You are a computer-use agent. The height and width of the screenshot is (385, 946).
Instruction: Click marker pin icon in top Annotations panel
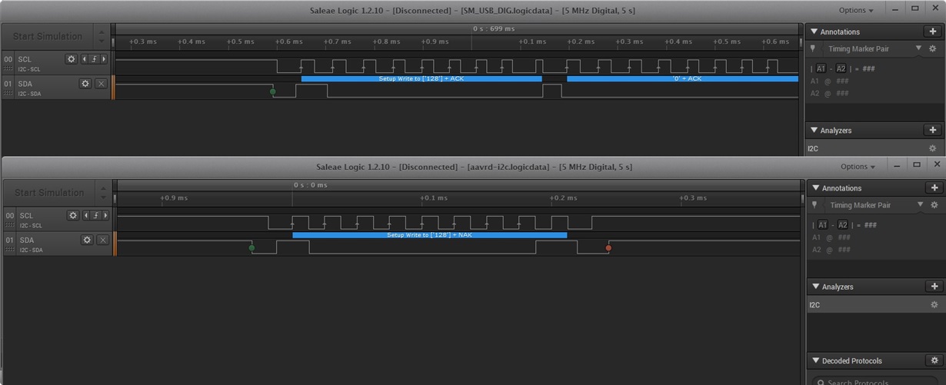click(814, 48)
